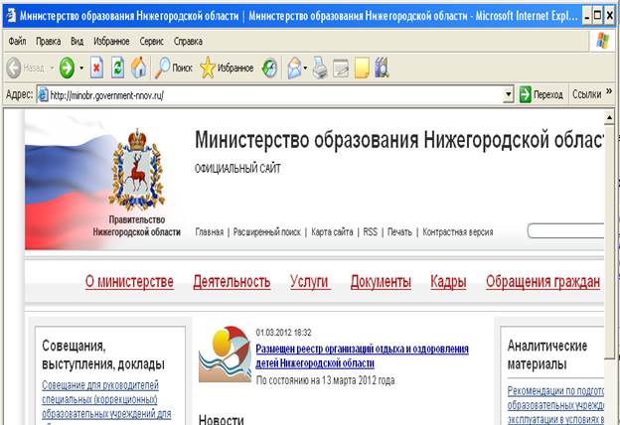
Task: Open the Документы section
Action: point(381,282)
